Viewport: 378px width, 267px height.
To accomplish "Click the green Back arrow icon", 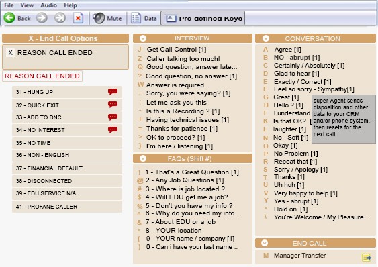I will (x=9, y=18).
